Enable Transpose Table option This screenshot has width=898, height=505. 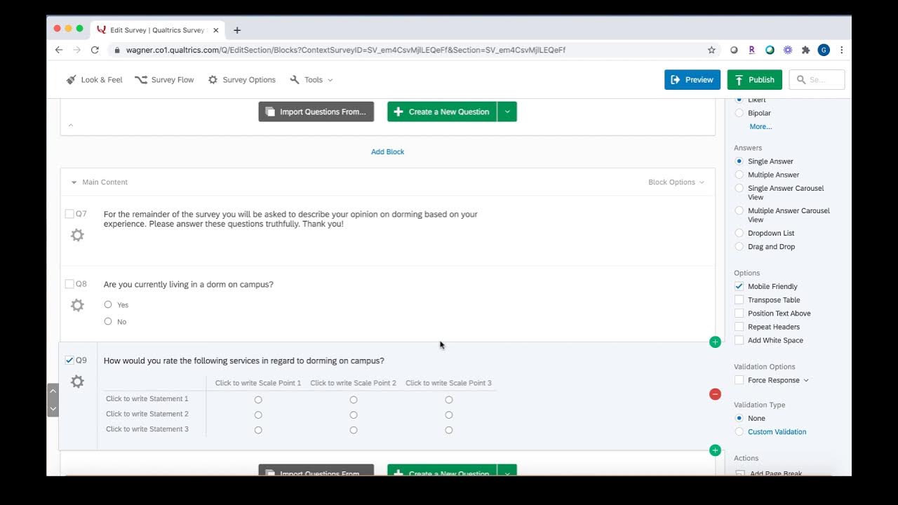tap(739, 299)
